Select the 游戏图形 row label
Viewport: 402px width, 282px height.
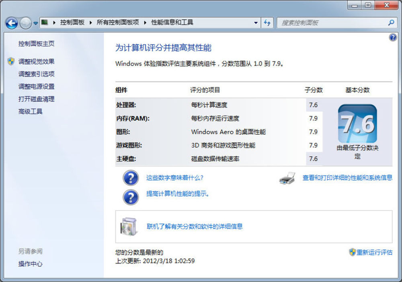pyautogui.click(x=129, y=145)
